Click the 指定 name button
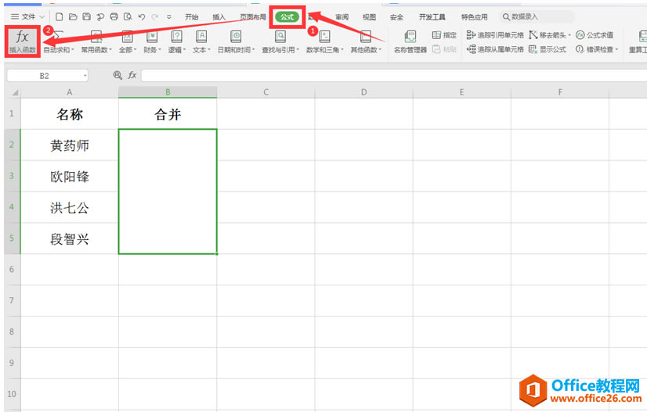The image size is (647, 412). pyautogui.click(x=444, y=35)
